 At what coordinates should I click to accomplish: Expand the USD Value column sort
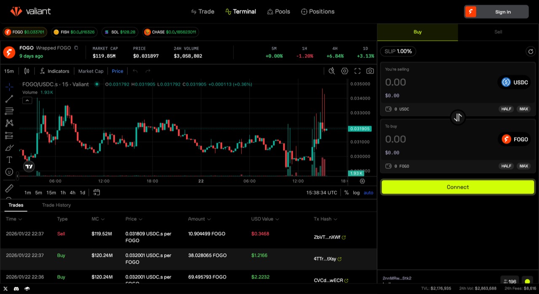click(265, 219)
